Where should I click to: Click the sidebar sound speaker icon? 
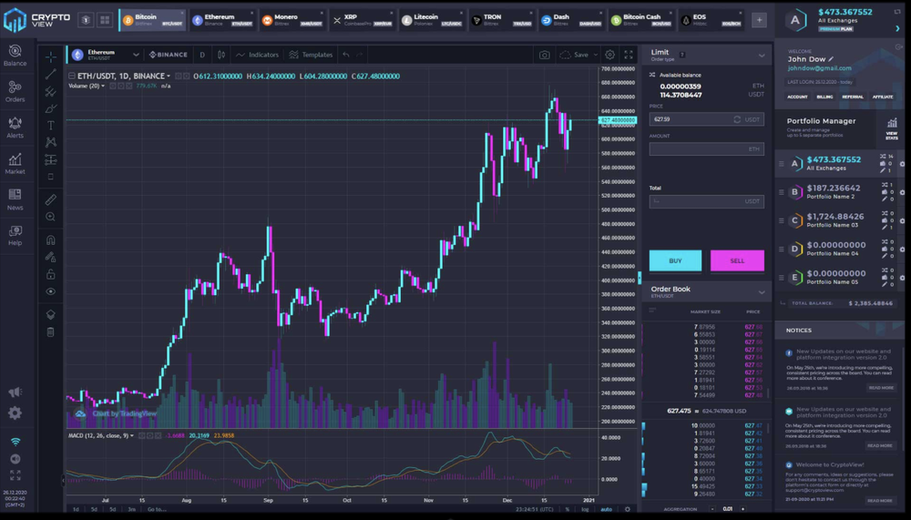pos(15,459)
